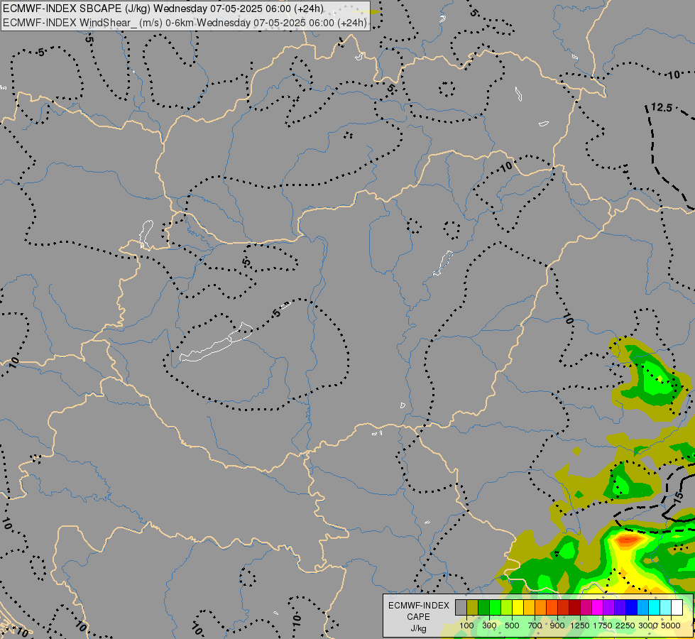The image size is (695, 639).
Task: Select the orange swatch right of 700
Action: click(x=540, y=607)
